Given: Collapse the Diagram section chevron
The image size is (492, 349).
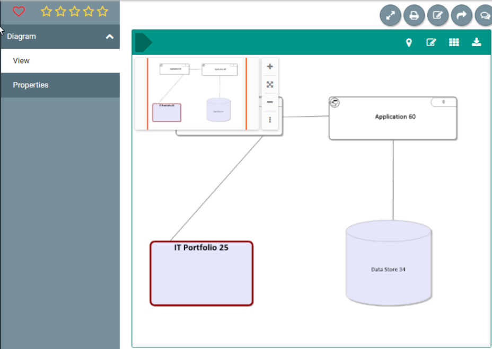Looking at the screenshot, I should pos(110,37).
